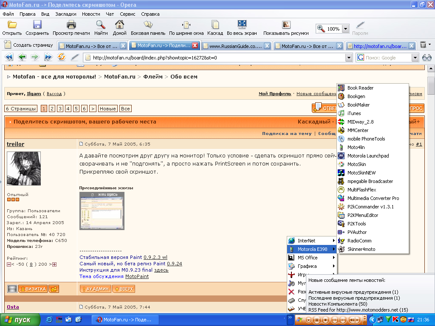Open iTunes from the program menu

pos(373,113)
